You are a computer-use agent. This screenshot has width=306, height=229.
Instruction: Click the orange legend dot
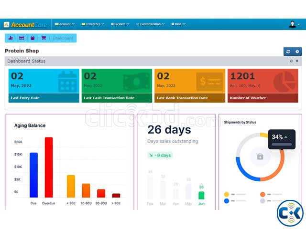coord(262,194)
